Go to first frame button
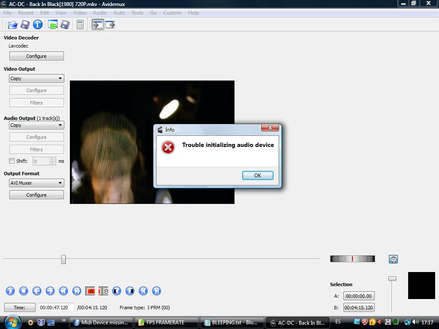Screen dimensions: 439x329 pos(143,291)
